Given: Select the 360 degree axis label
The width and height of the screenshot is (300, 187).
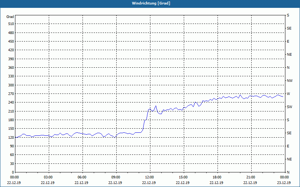Looking at the screenshot, I should 11,68.
